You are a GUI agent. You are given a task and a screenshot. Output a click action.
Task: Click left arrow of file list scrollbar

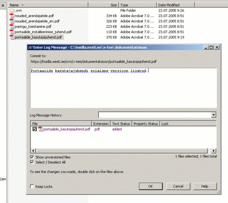coord(33,151)
